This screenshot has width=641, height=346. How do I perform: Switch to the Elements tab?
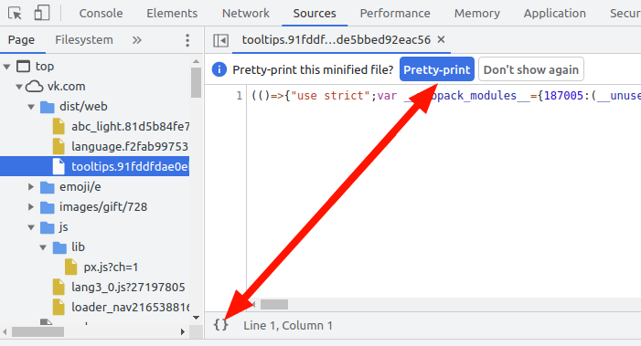[x=172, y=13]
